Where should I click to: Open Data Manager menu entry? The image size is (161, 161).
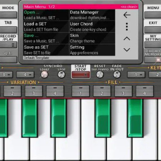tap(92, 15)
